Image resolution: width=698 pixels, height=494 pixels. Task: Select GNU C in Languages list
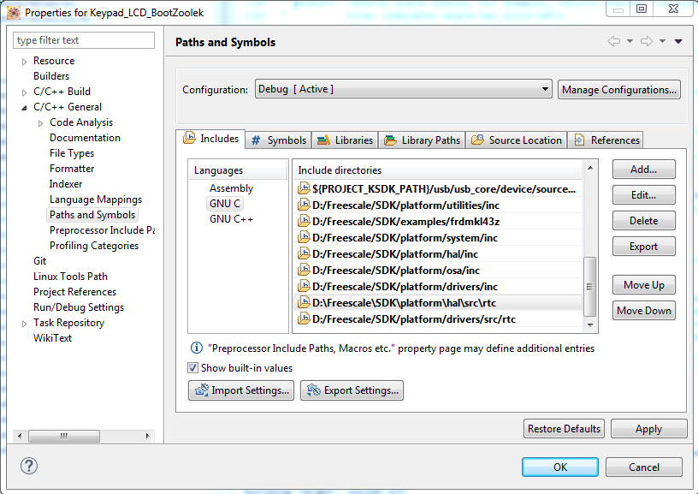pos(225,204)
